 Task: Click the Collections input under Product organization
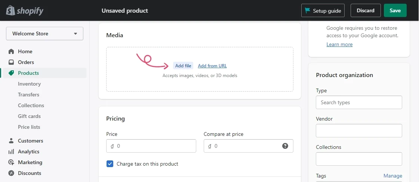359,159
